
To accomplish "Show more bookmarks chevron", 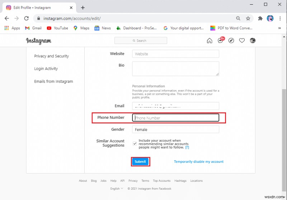I will click(x=279, y=28).
